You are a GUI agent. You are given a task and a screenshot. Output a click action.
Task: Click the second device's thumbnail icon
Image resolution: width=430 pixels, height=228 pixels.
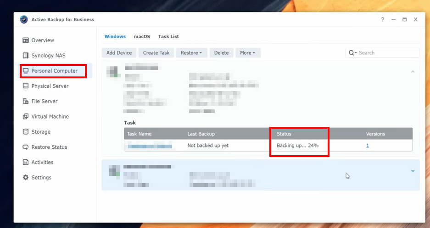pos(114,171)
